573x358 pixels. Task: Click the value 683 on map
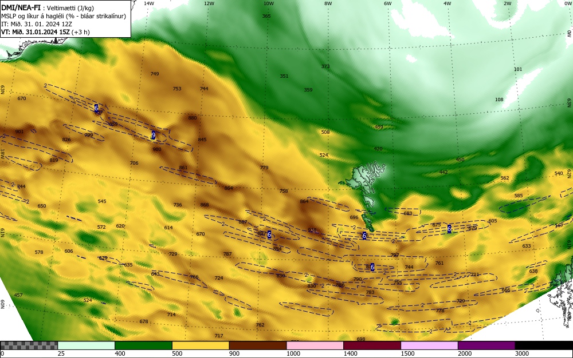(408, 214)
